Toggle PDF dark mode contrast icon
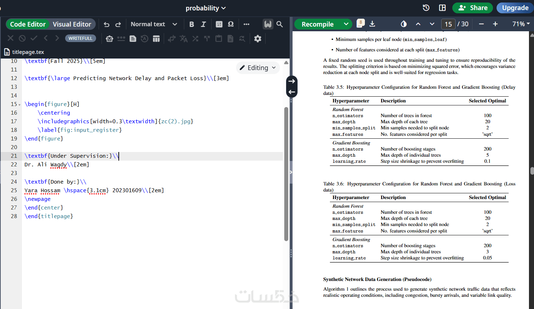 404,24
